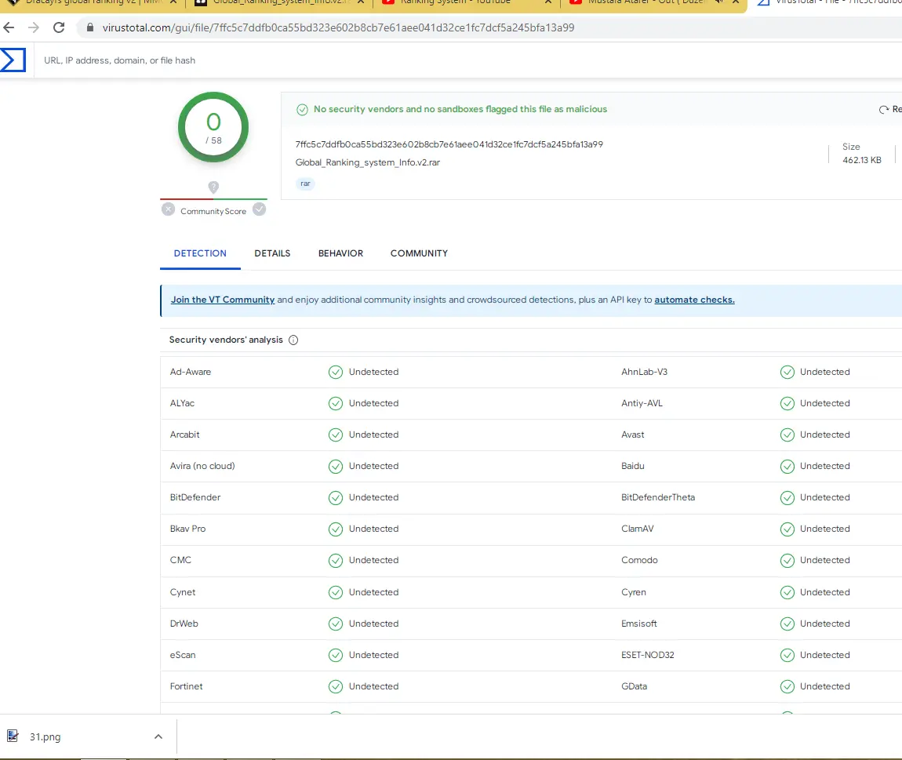Screen dimensions: 902x760
Task: Open the DETAILS tab
Action: pos(272,253)
